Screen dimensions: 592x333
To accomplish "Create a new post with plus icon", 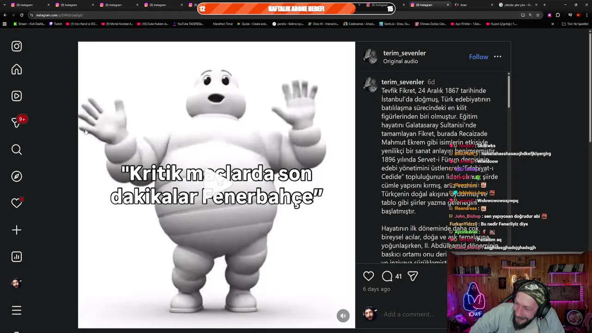I will pos(17,230).
